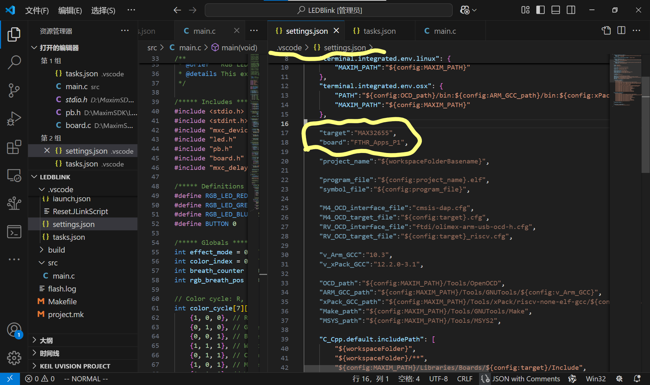Screen dimensions: 650x385
Task: Open the Accounts icon with badge
Action: 14,330
